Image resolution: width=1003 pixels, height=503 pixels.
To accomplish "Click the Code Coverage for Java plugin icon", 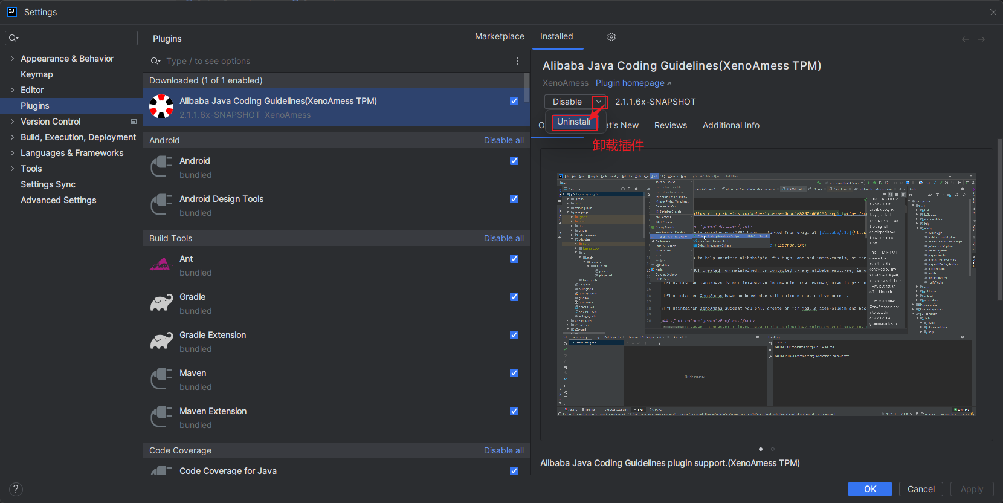I will (x=161, y=470).
